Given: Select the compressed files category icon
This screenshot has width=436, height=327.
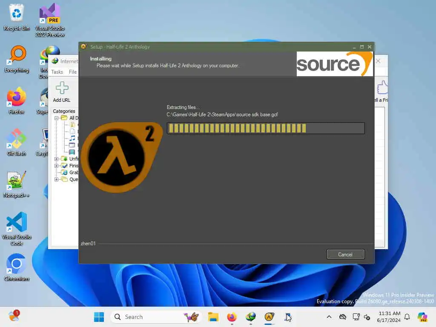Looking at the screenshot, I should pyautogui.click(x=72, y=125).
